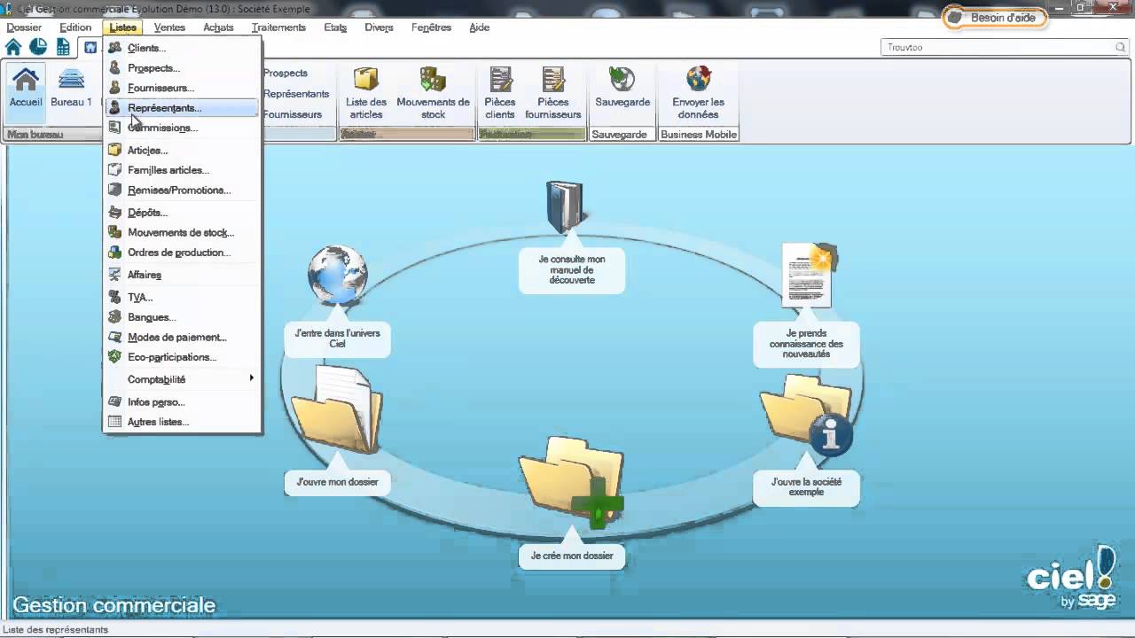1135x638 pixels.
Task: Select Commissions... menu entry
Action: point(182,128)
